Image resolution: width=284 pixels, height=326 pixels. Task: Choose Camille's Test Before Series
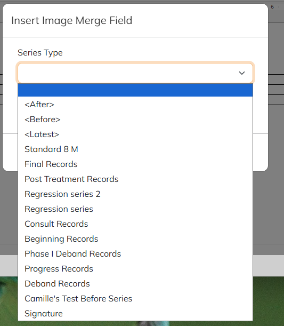(x=135, y=299)
